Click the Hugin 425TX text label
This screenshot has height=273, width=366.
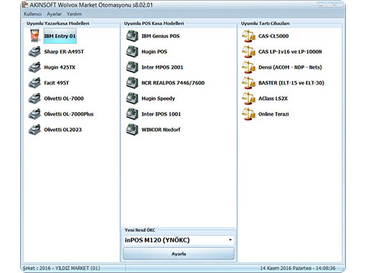tap(60, 68)
